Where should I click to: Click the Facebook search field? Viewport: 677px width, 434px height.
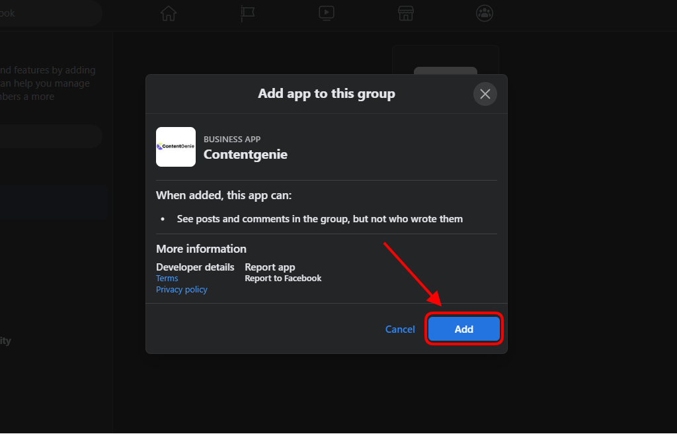(x=50, y=13)
